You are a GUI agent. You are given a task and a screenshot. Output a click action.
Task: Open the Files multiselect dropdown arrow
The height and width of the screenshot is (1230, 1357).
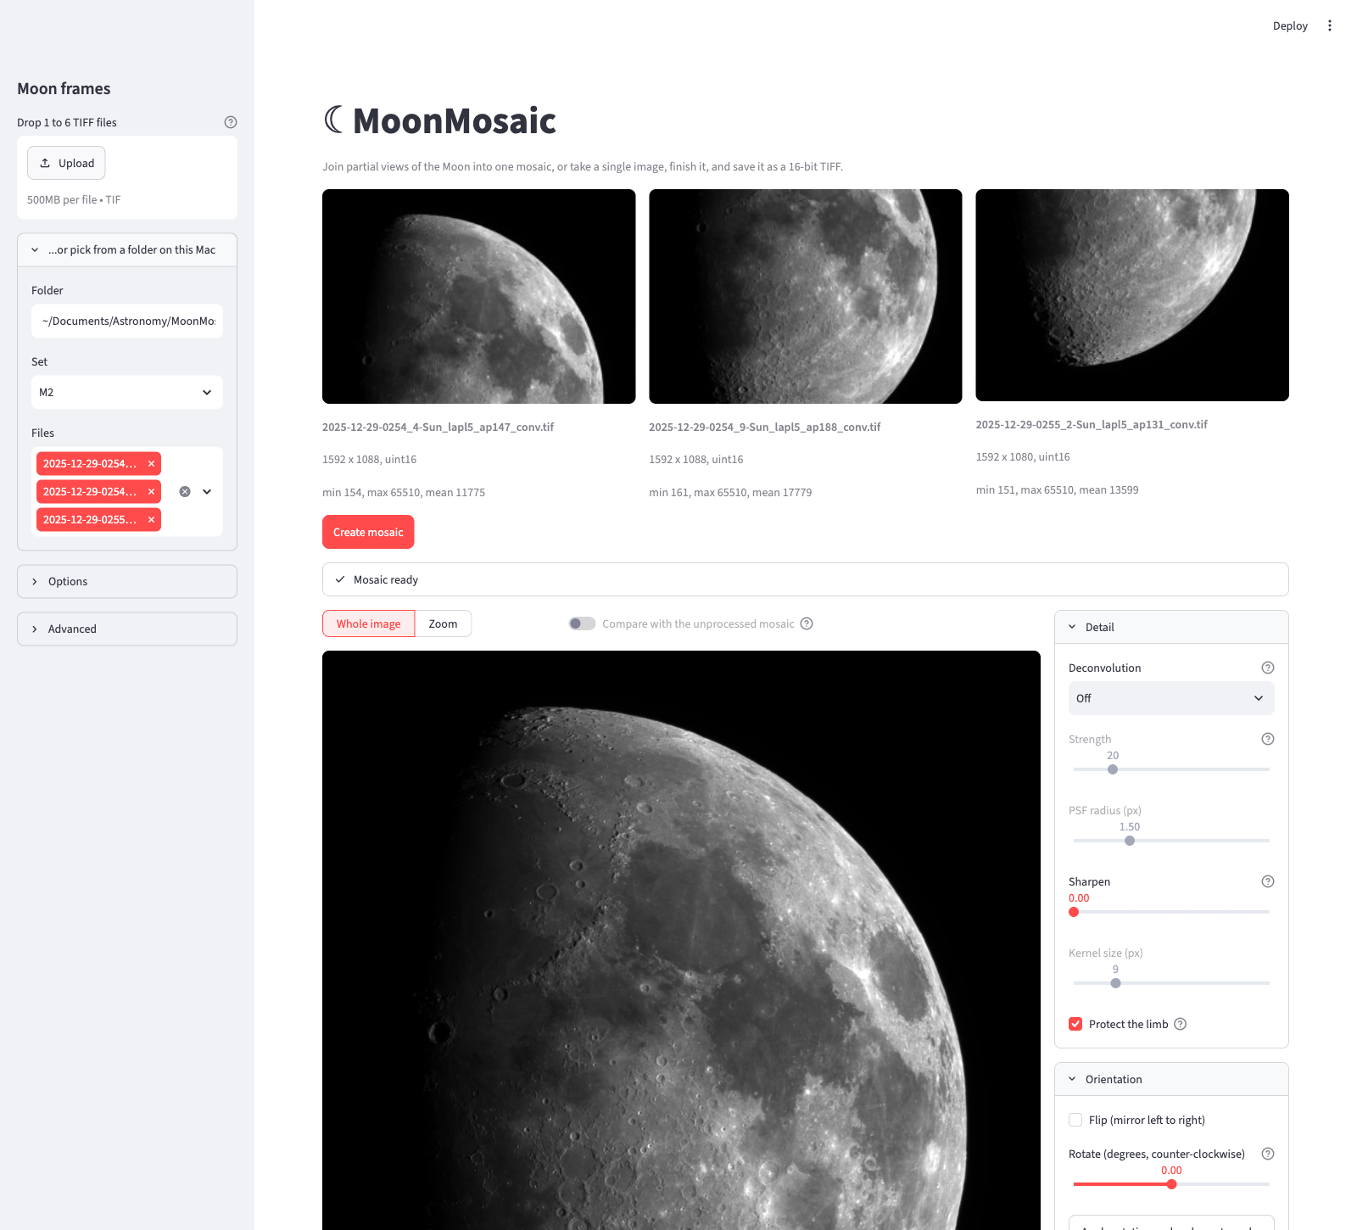[207, 492]
